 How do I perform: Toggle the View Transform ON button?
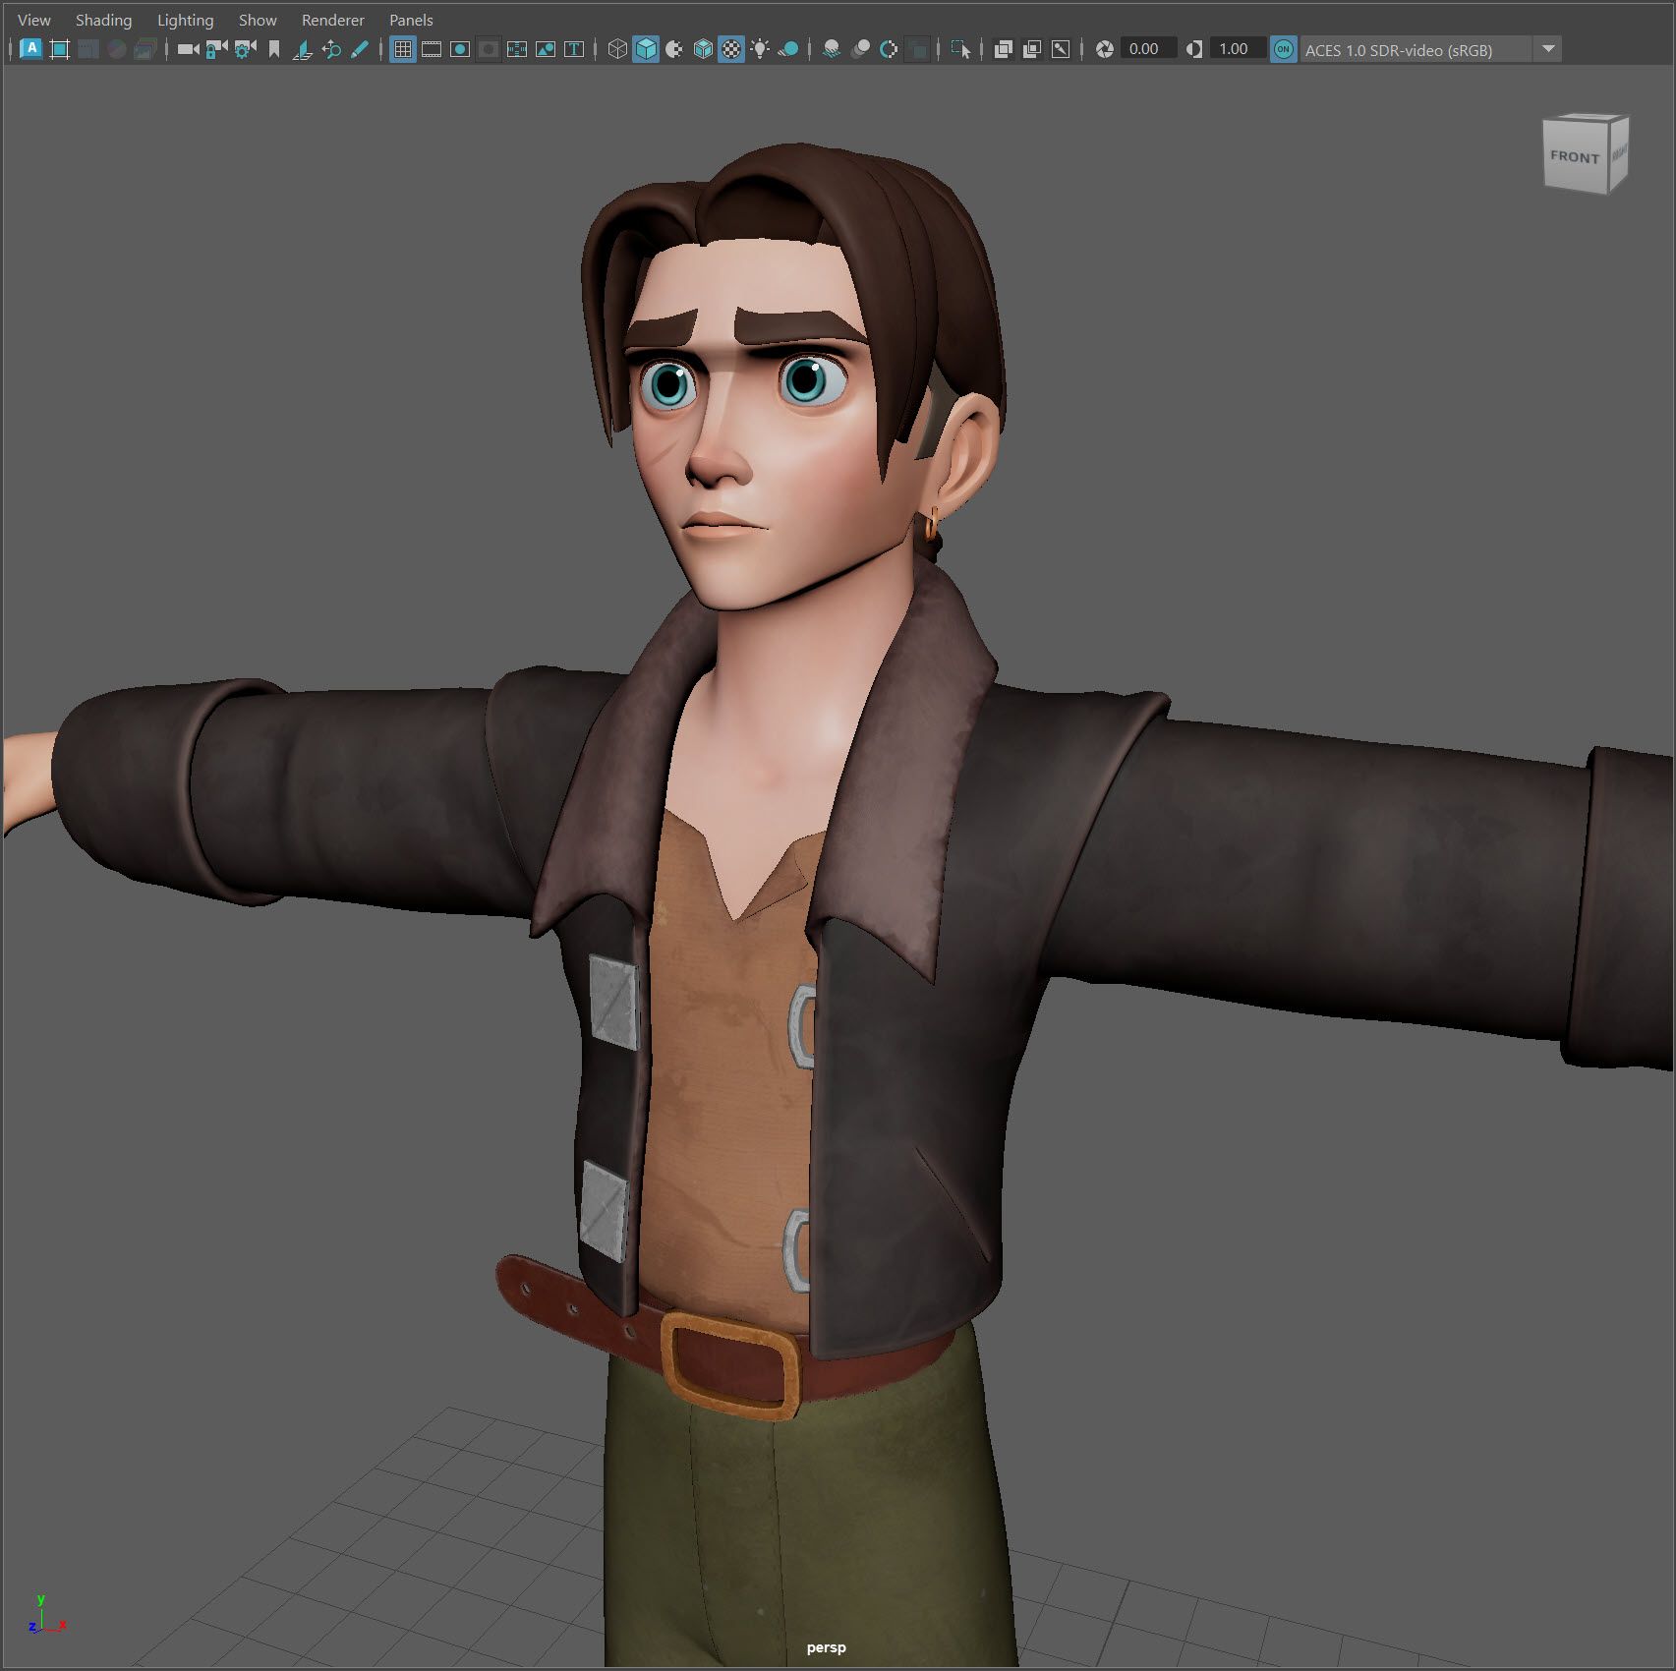(x=1283, y=49)
